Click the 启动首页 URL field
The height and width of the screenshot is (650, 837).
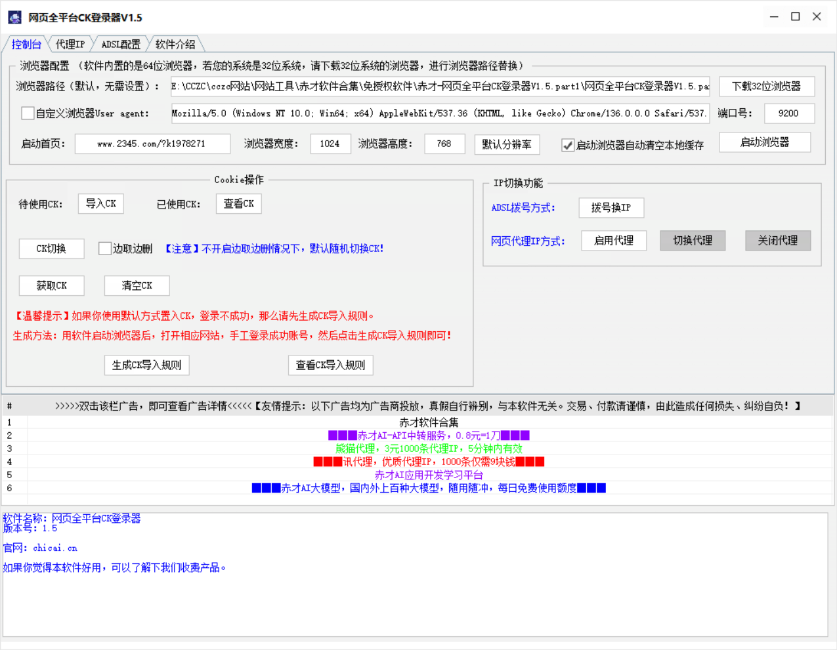(x=152, y=144)
